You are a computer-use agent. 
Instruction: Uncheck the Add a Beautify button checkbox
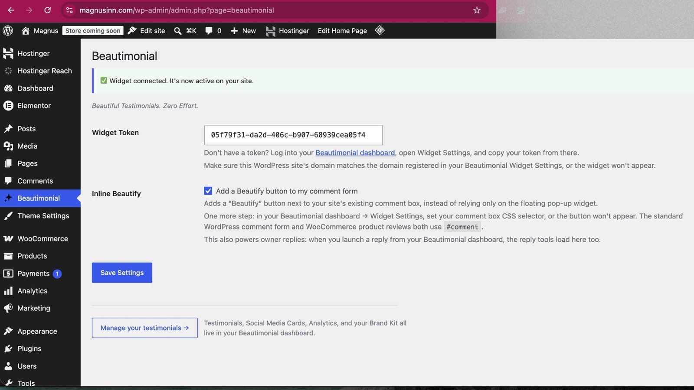[208, 191]
